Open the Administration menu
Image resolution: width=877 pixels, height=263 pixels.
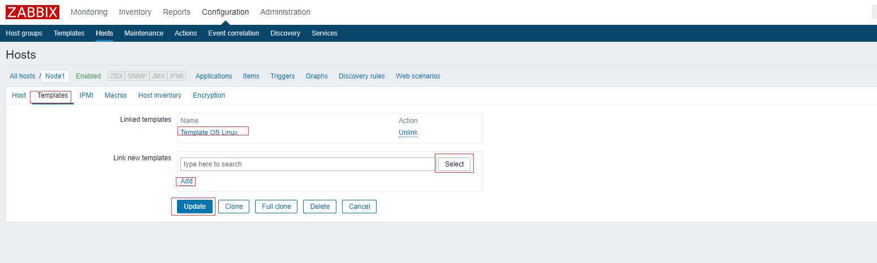tap(285, 12)
